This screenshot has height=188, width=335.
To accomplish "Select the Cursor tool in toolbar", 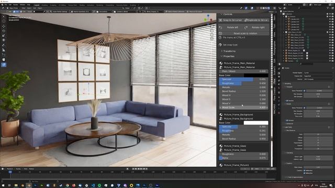I will click(x=4, y=21).
